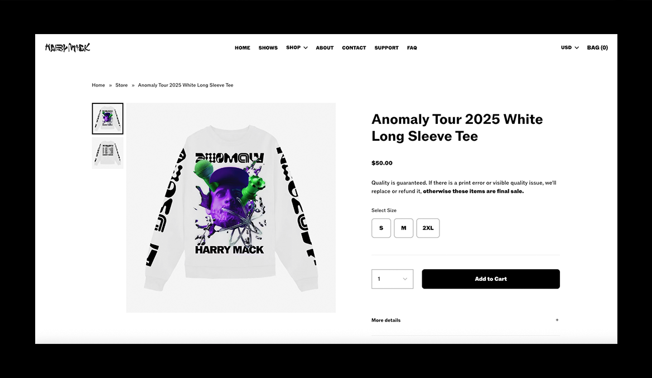Click the Harry Mack logo

click(67, 47)
